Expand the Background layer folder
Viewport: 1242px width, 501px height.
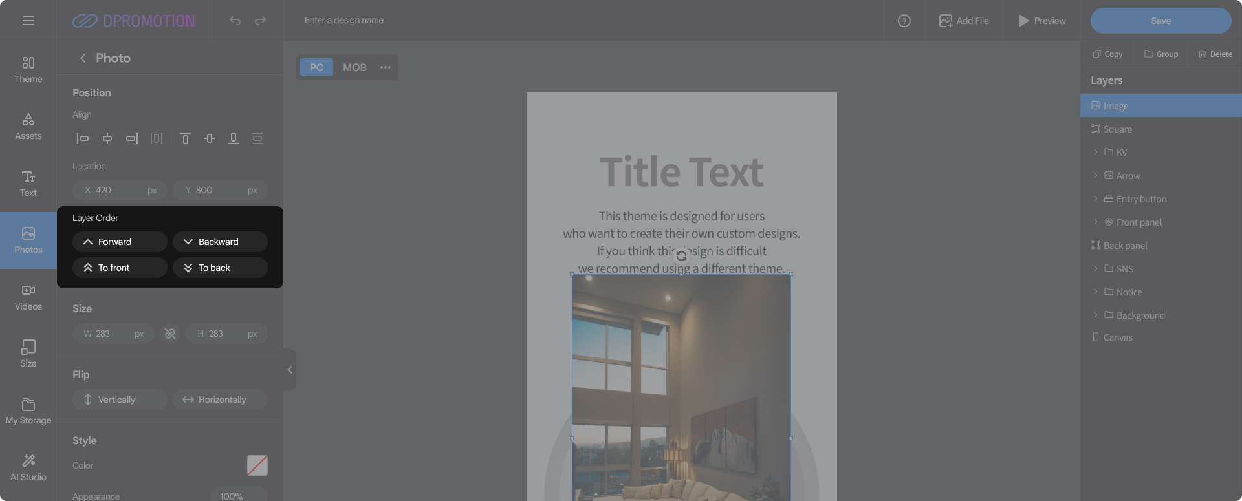coord(1095,315)
